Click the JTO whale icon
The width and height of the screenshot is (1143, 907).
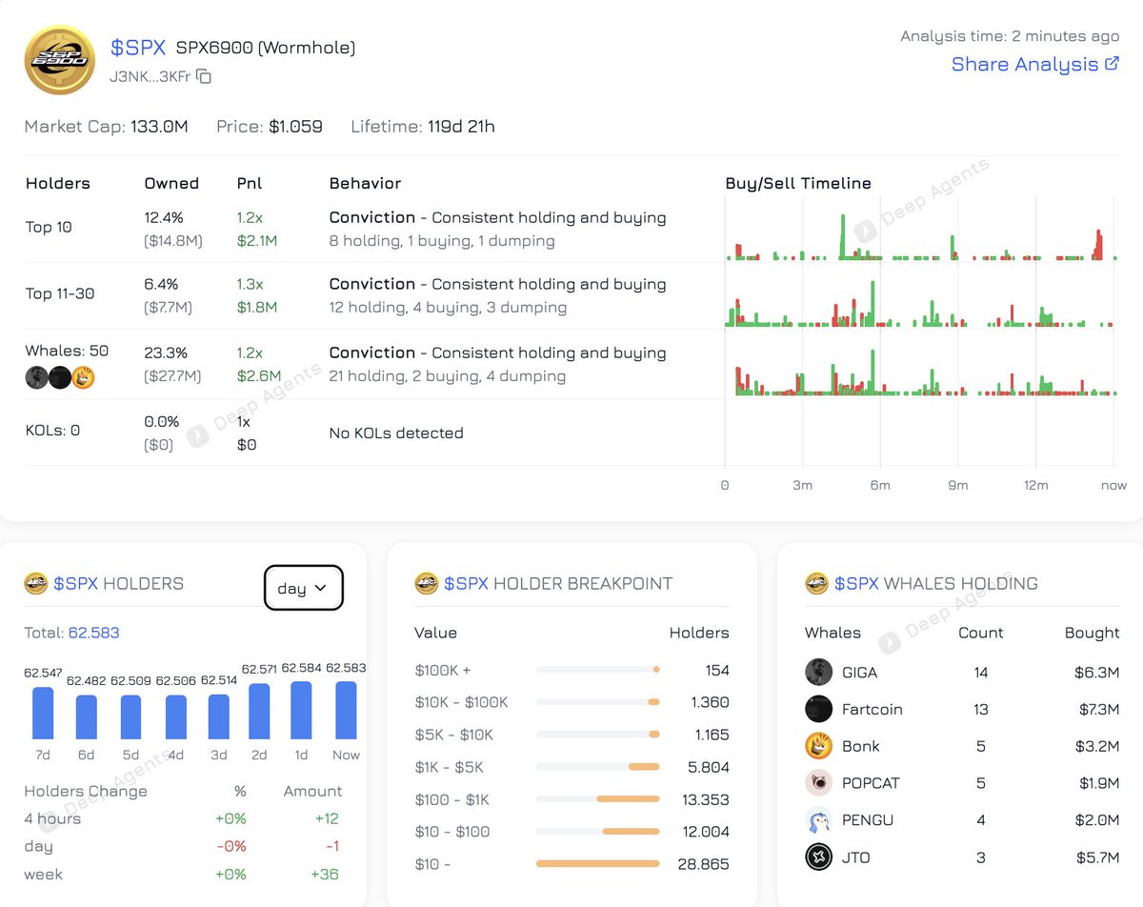tap(817, 857)
